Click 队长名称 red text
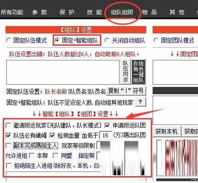This screenshot has height=183, width=198. tap(56, 91)
